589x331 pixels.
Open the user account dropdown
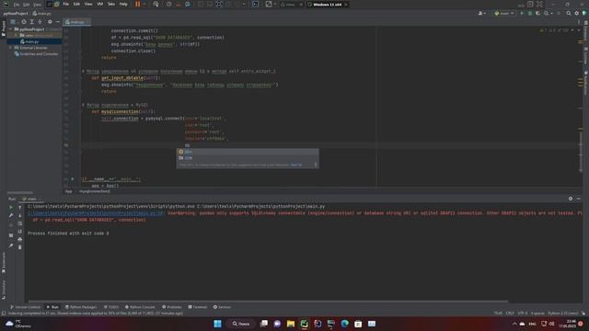point(481,13)
